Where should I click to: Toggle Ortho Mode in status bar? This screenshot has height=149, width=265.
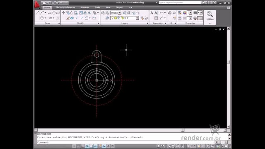click(x=82, y=146)
